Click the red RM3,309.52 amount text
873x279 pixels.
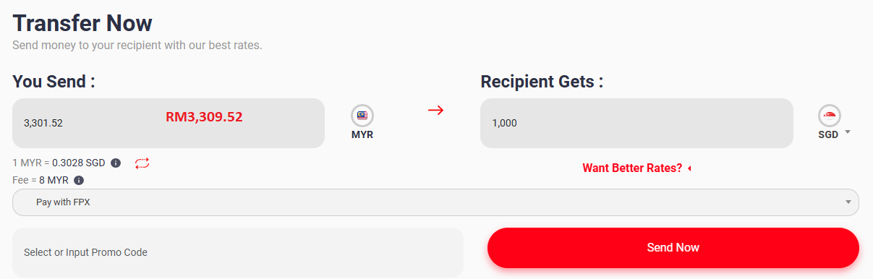click(204, 116)
